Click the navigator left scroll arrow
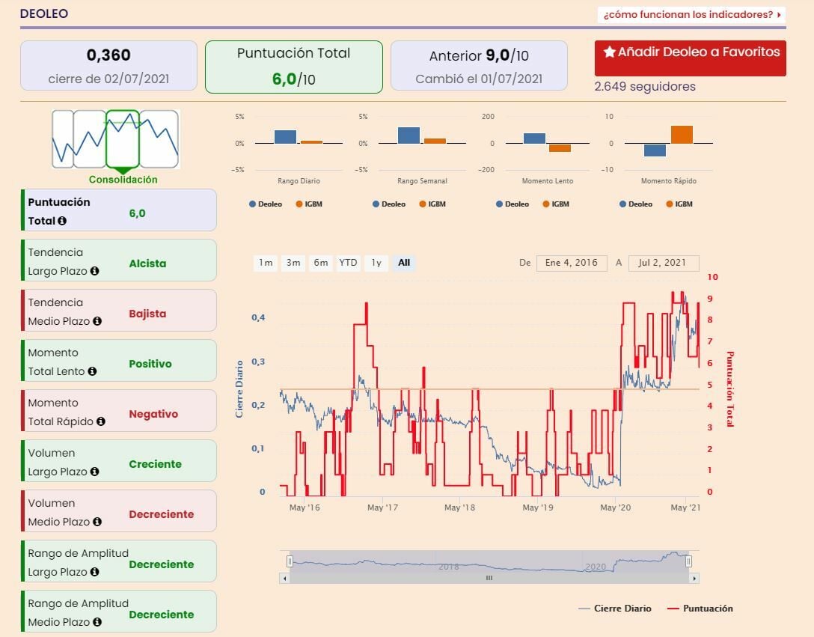The width and height of the screenshot is (814, 637). 284,579
